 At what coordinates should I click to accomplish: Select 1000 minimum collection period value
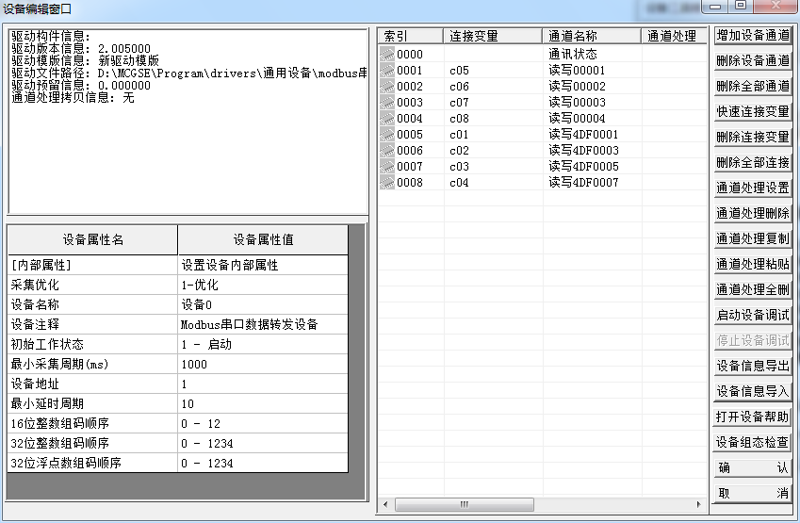point(263,365)
